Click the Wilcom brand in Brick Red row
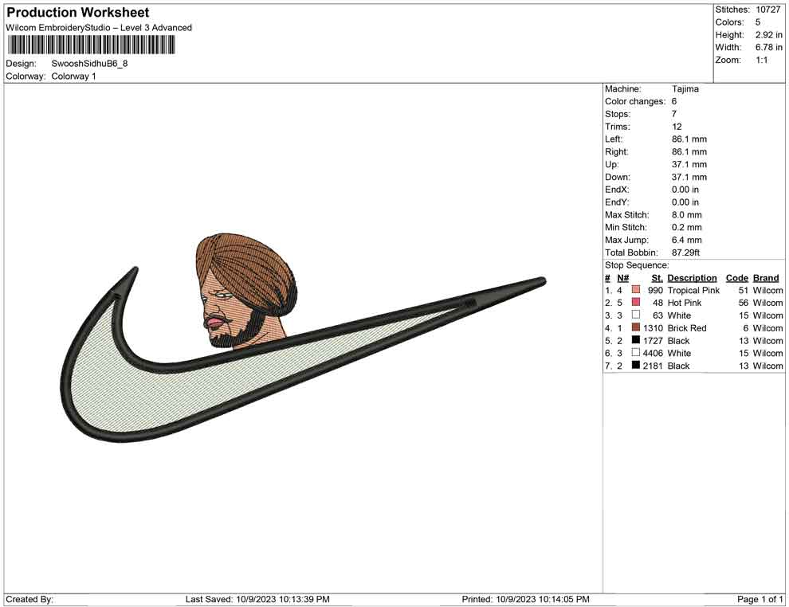The height and width of the screenshot is (607, 789). [x=767, y=328]
